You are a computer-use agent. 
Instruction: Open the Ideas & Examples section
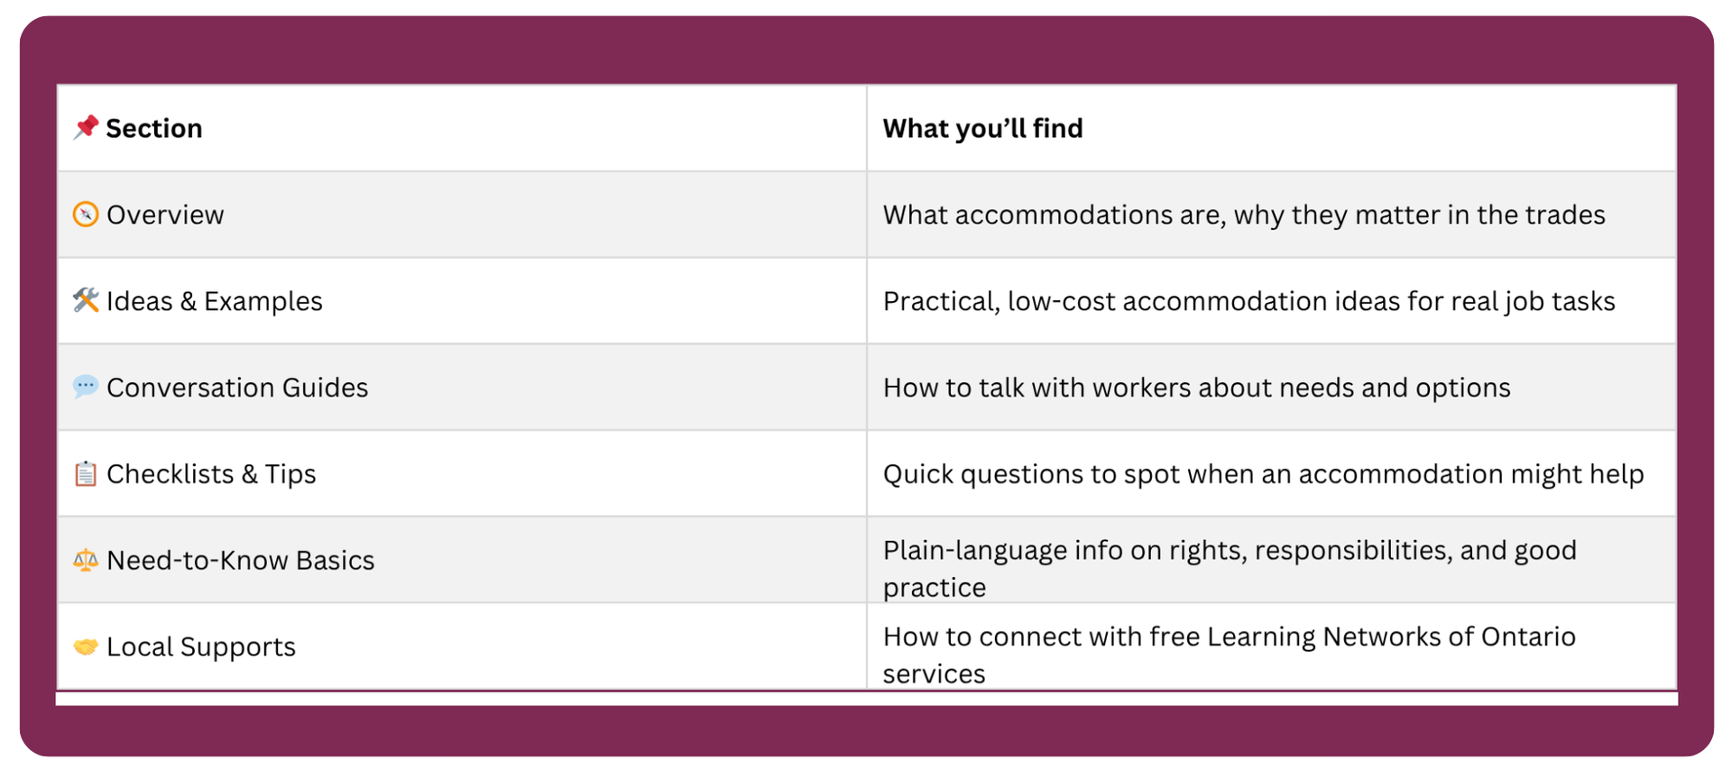214,301
